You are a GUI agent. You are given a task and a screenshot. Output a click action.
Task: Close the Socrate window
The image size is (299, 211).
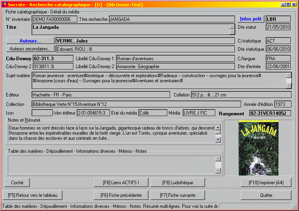coord(294,4)
